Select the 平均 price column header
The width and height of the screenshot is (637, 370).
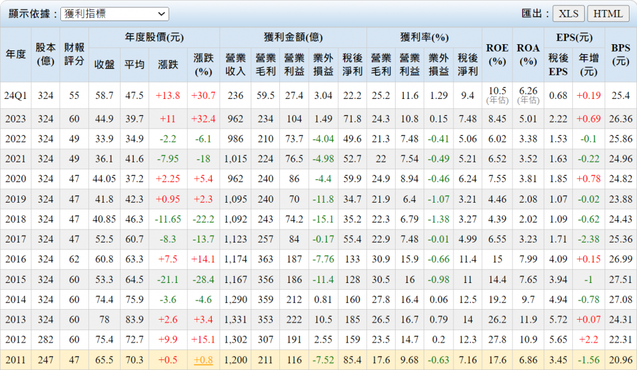pyautogui.click(x=134, y=64)
